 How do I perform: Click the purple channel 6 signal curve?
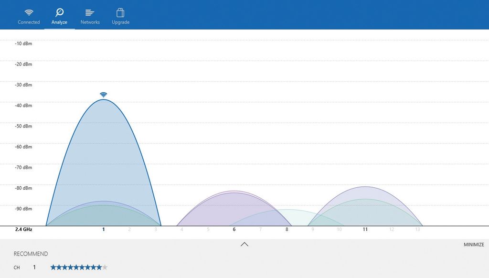tap(234, 207)
